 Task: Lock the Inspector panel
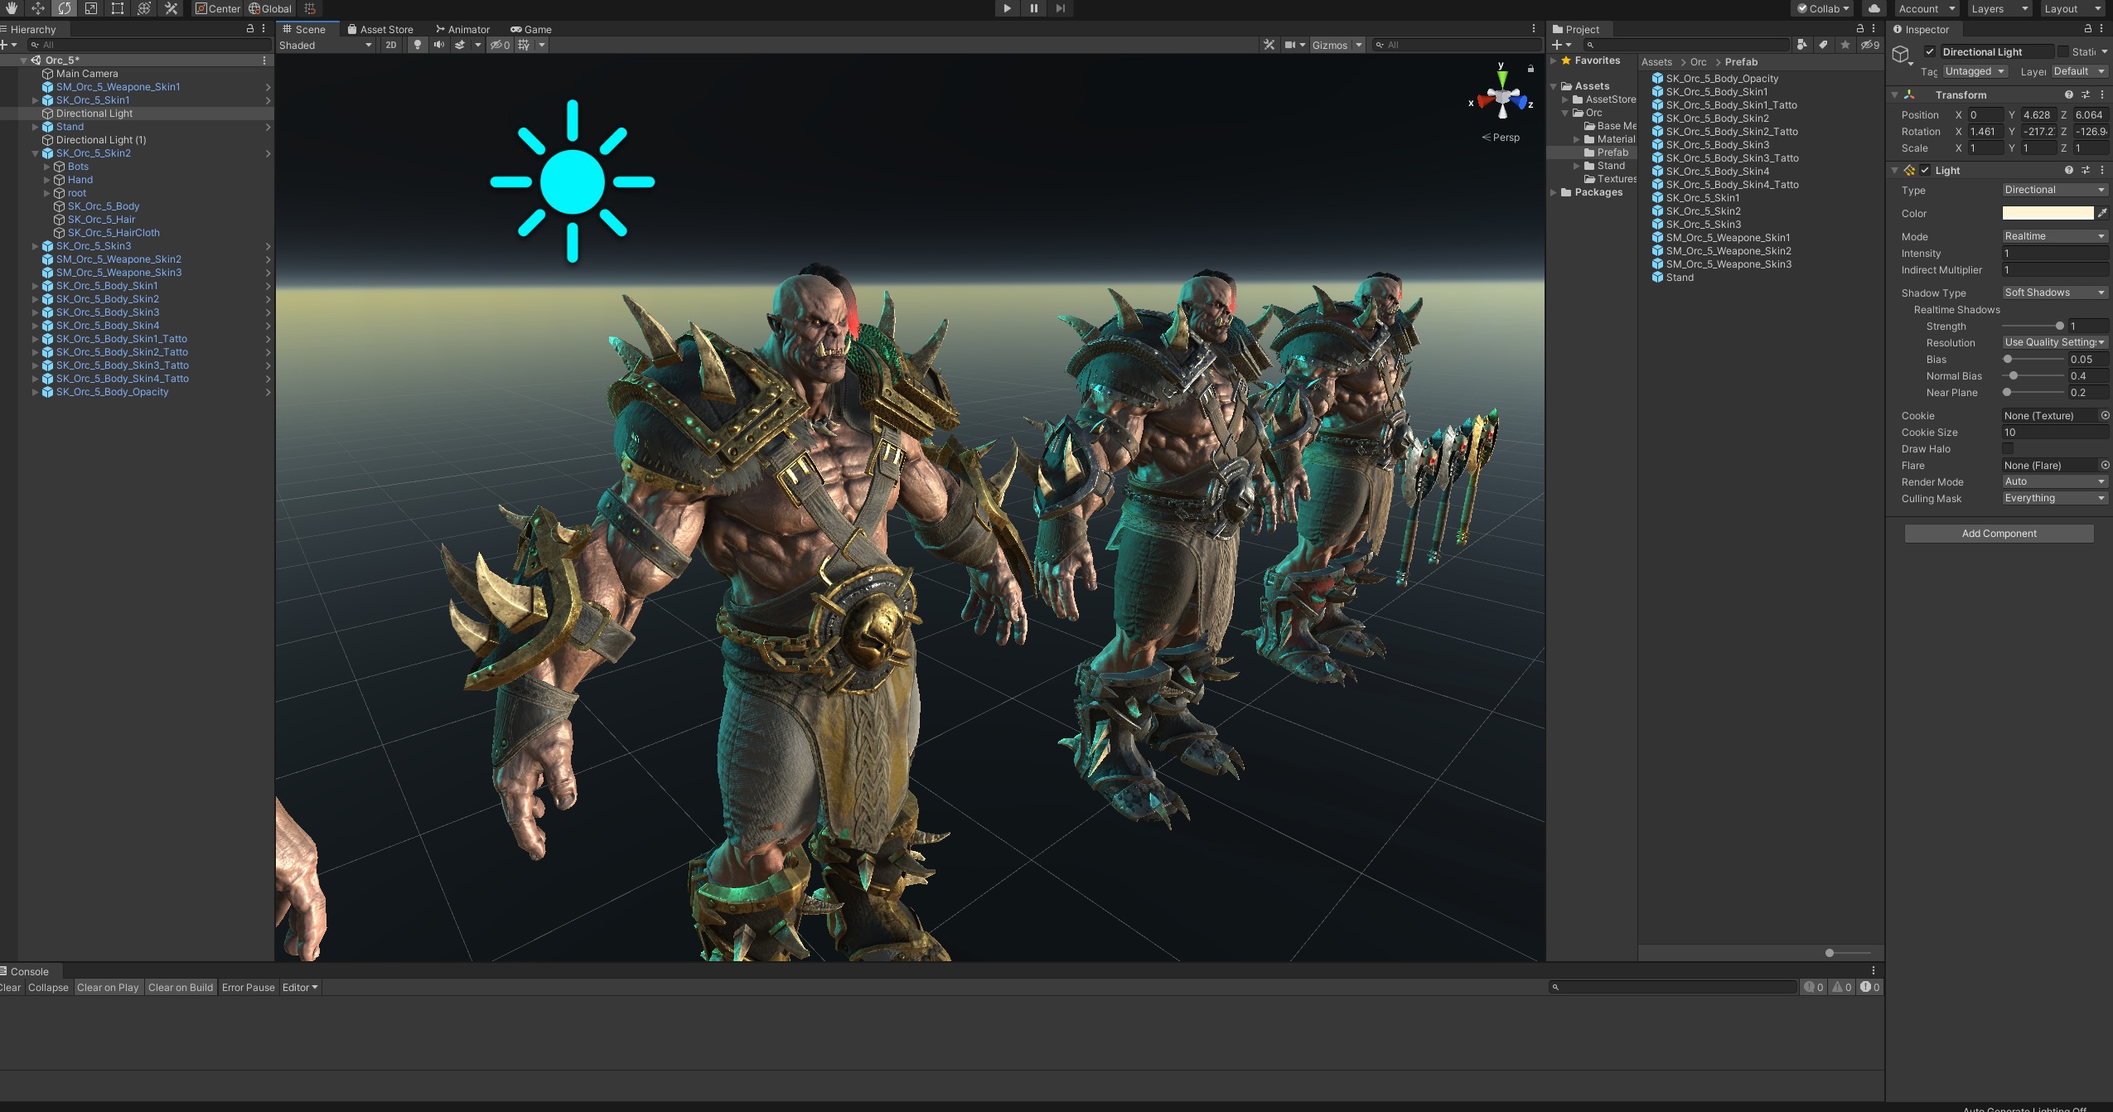pyautogui.click(x=2087, y=29)
